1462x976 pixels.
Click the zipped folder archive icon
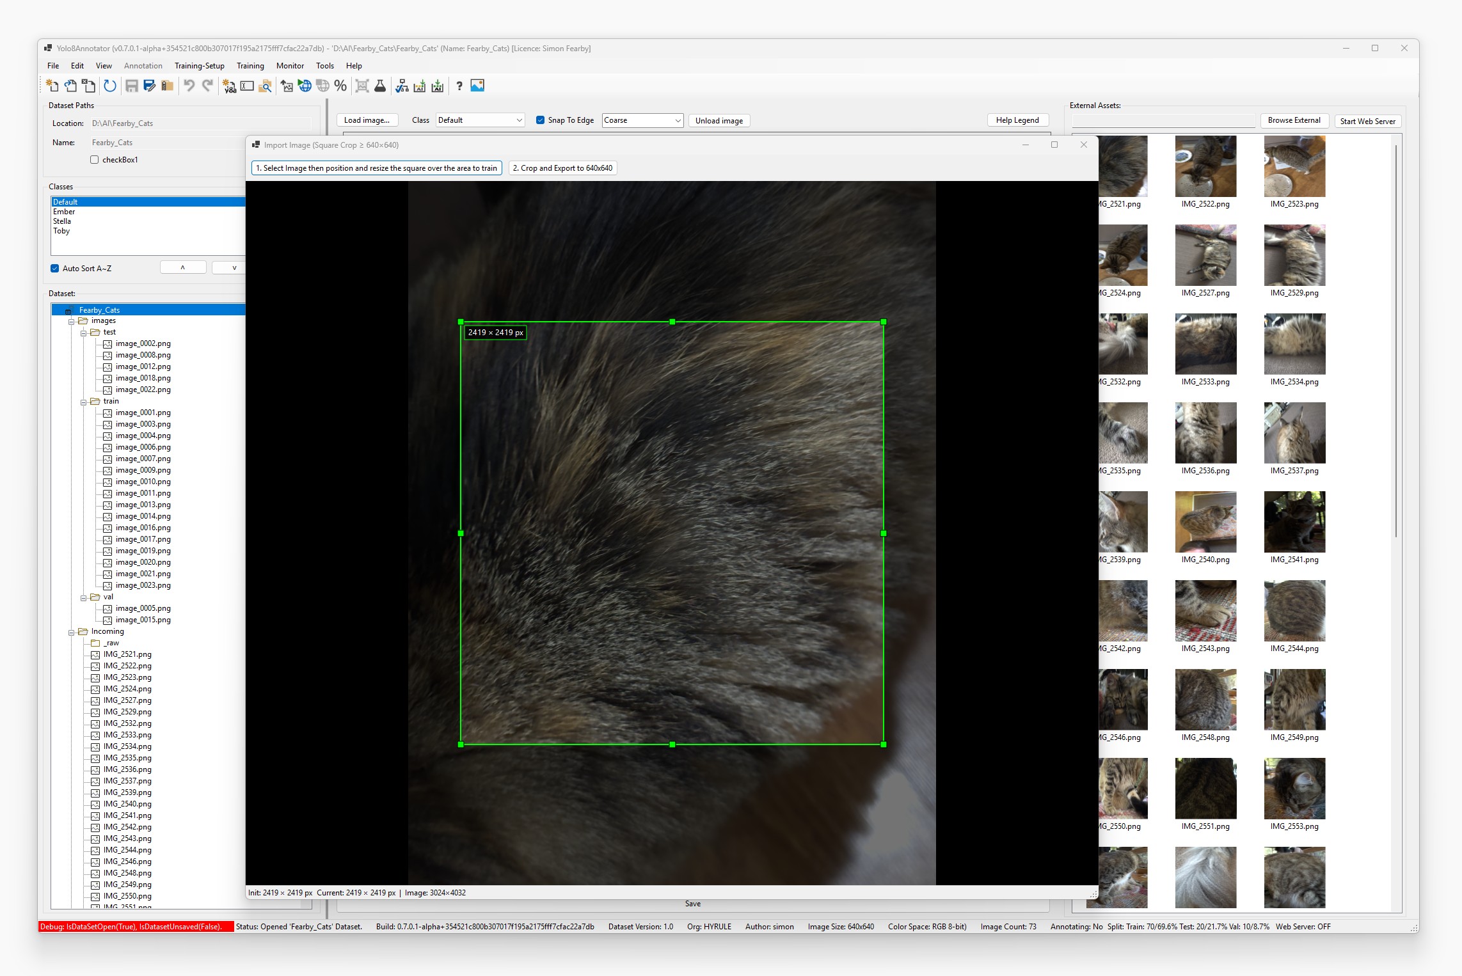(168, 86)
